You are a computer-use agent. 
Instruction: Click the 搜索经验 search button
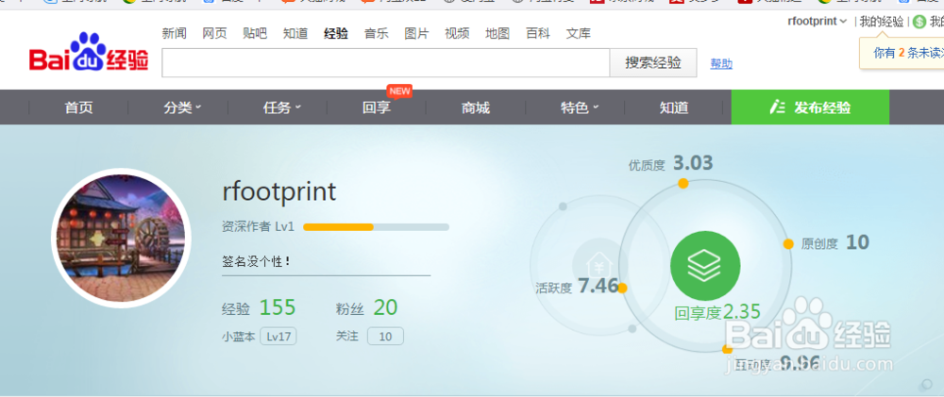653,62
